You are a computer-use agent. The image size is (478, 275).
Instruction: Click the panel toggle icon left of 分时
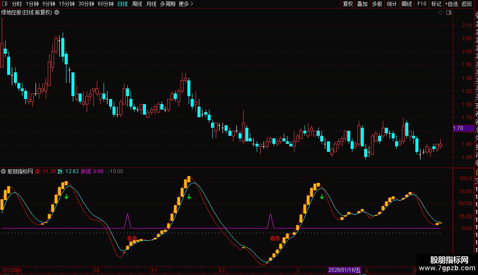coord(5,4)
